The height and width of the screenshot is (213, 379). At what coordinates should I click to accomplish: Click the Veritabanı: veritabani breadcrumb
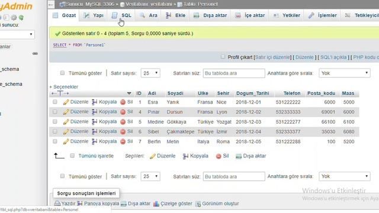click(148, 4)
